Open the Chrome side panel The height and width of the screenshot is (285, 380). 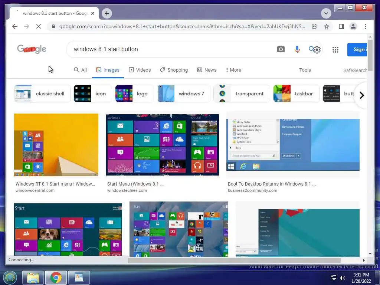tap(341, 26)
